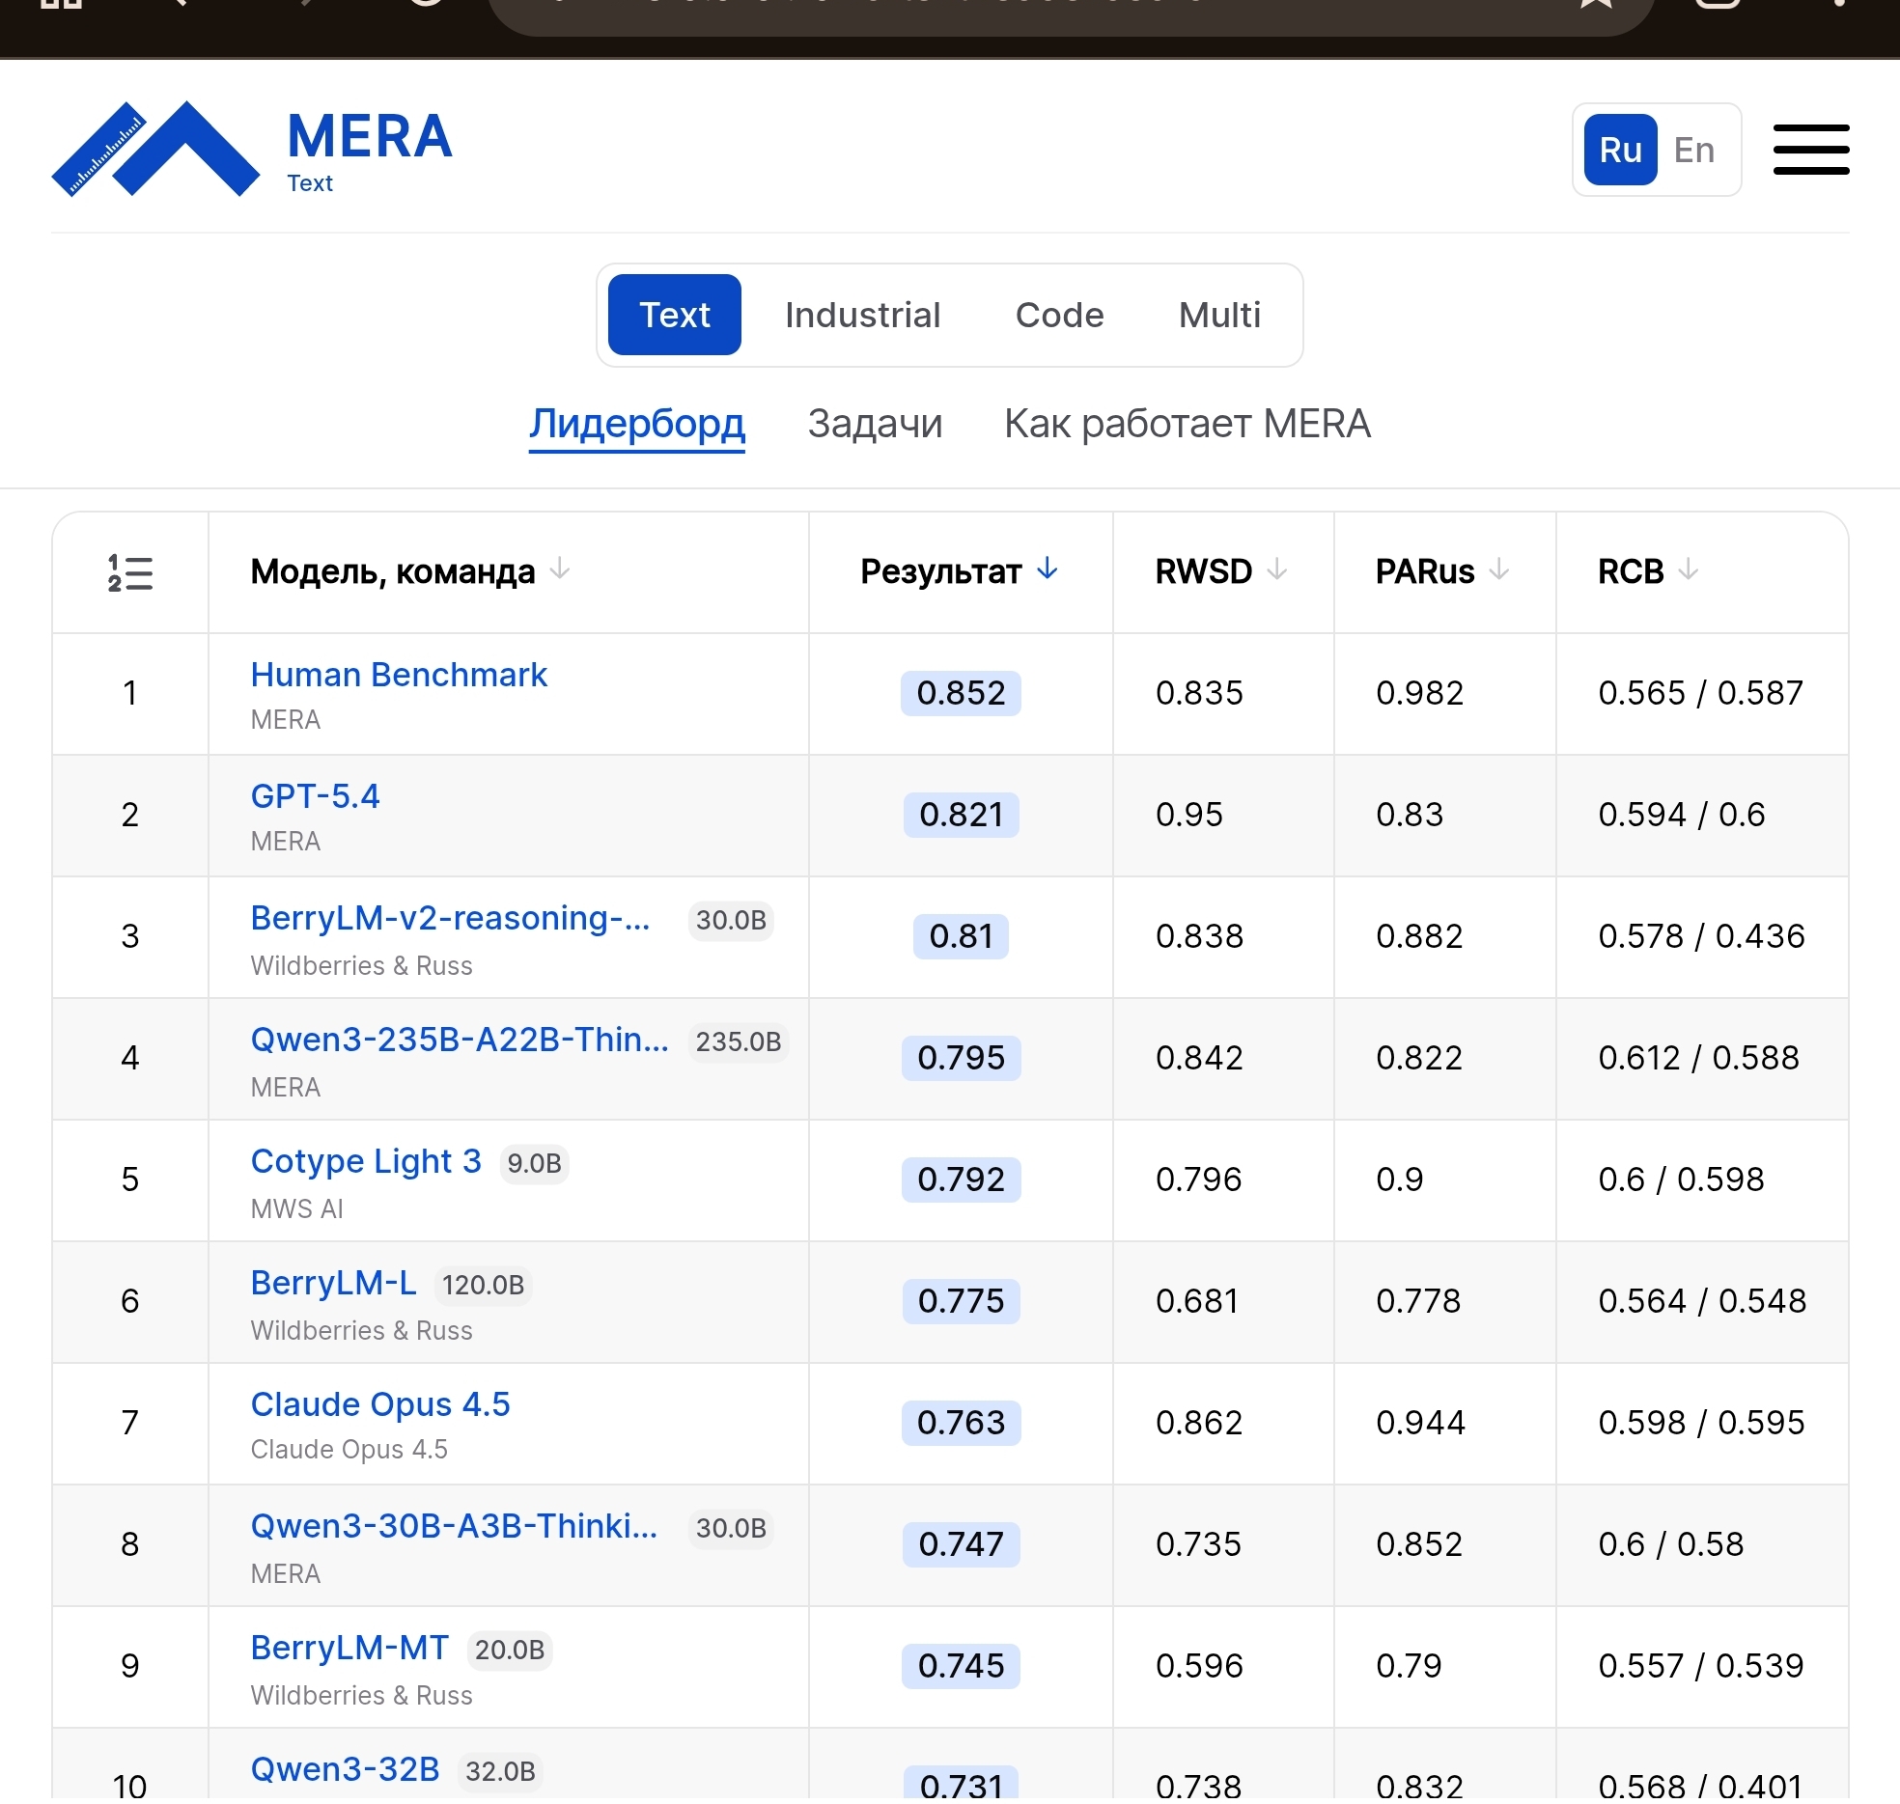This screenshot has width=1900, height=1804.
Task: Click the 0.81 result badge
Action: pyautogui.click(x=961, y=936)
